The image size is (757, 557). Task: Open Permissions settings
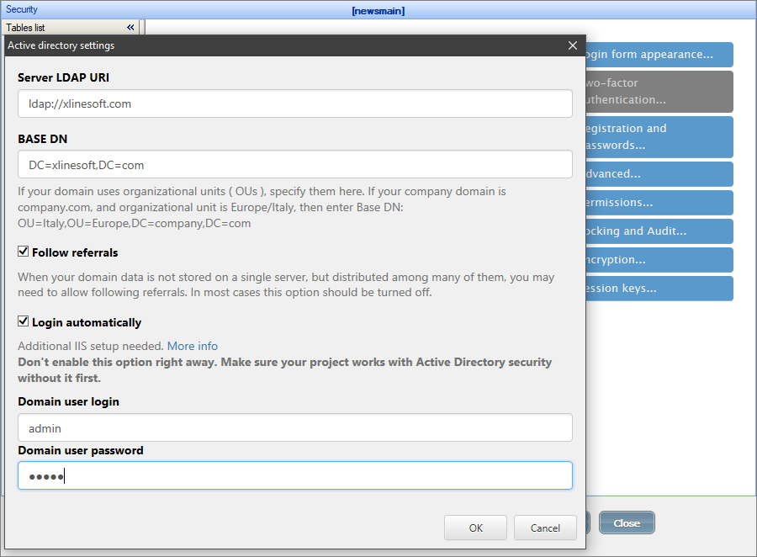coord(673,202)
